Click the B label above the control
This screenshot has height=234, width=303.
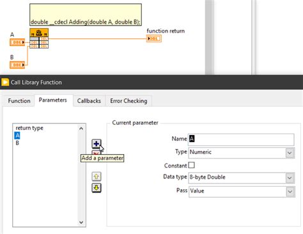click(12, 57)
